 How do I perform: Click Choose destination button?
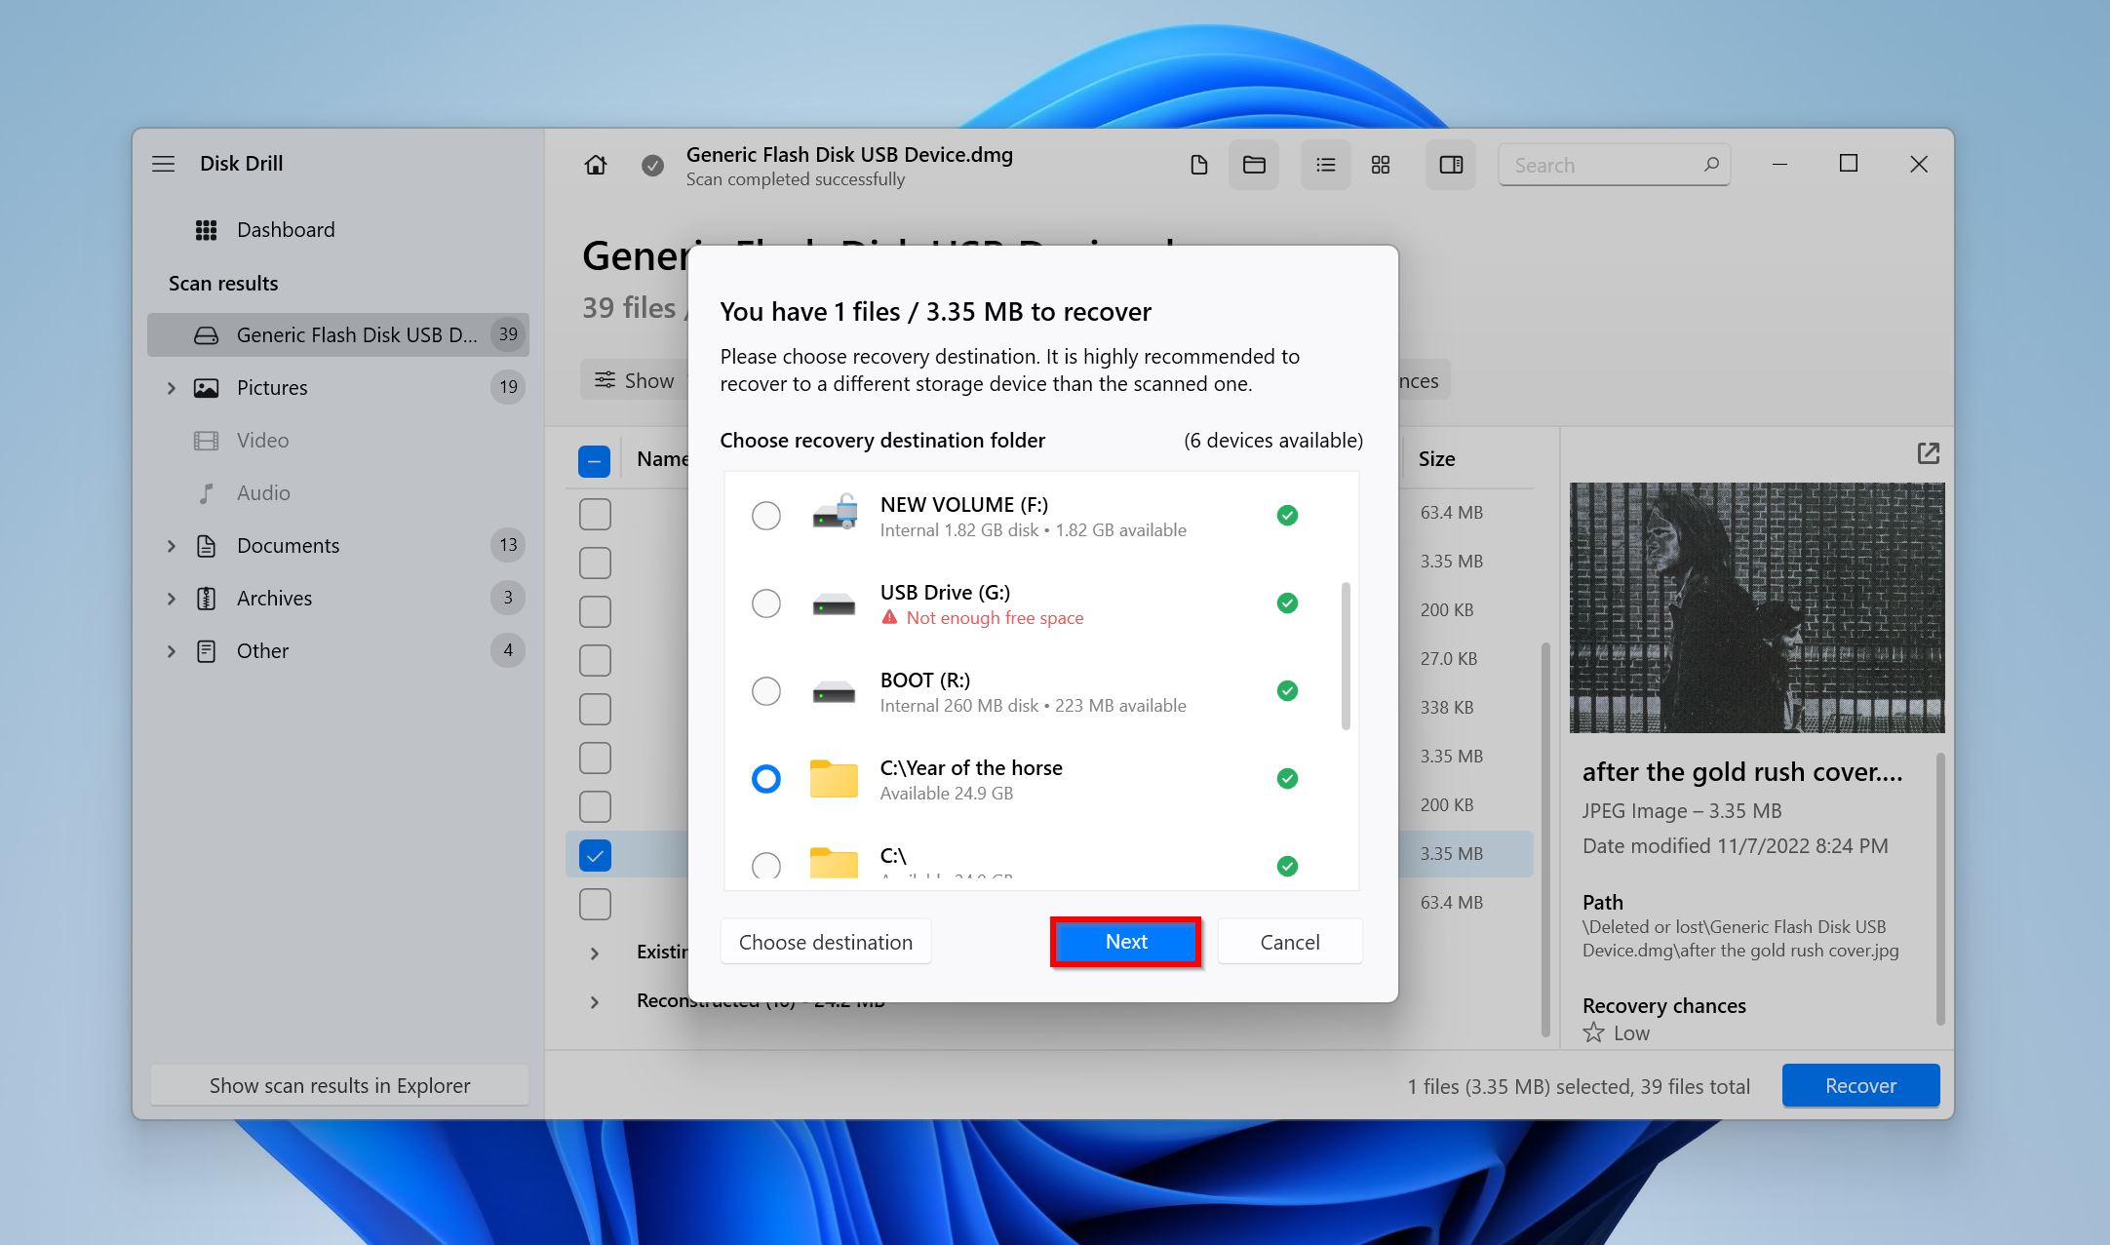click(824, 940)
